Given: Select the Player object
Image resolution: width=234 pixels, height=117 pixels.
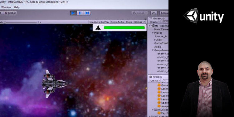Looking at the screenshot, I should 158,33.
